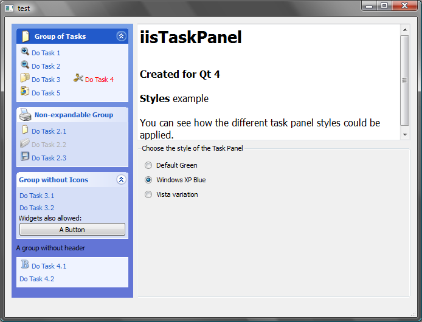Screen dimensions: 422x322
Task: Click the window icon in the title bar
Action: (9, 9)
